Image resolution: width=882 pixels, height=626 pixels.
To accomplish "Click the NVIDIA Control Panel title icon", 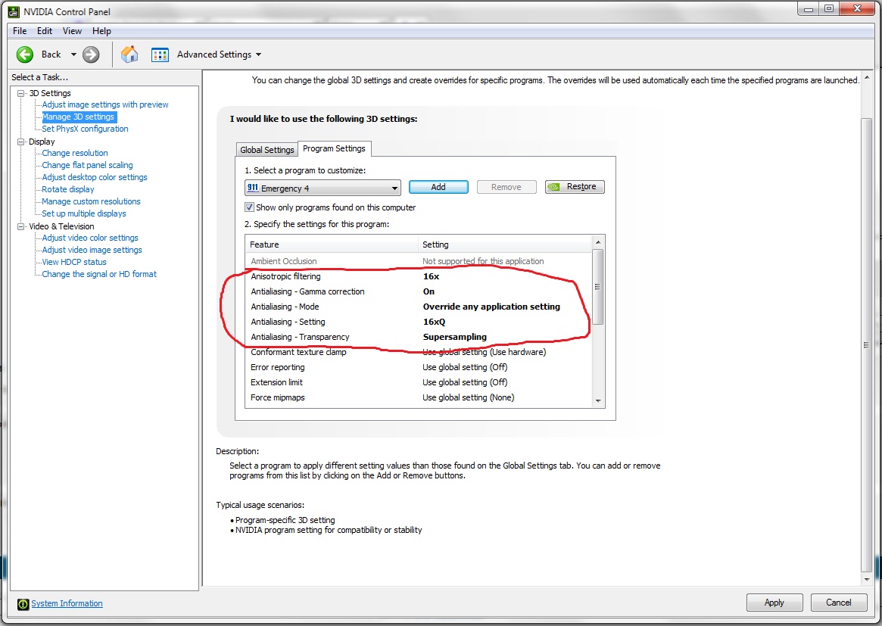I will click(13, 11).
